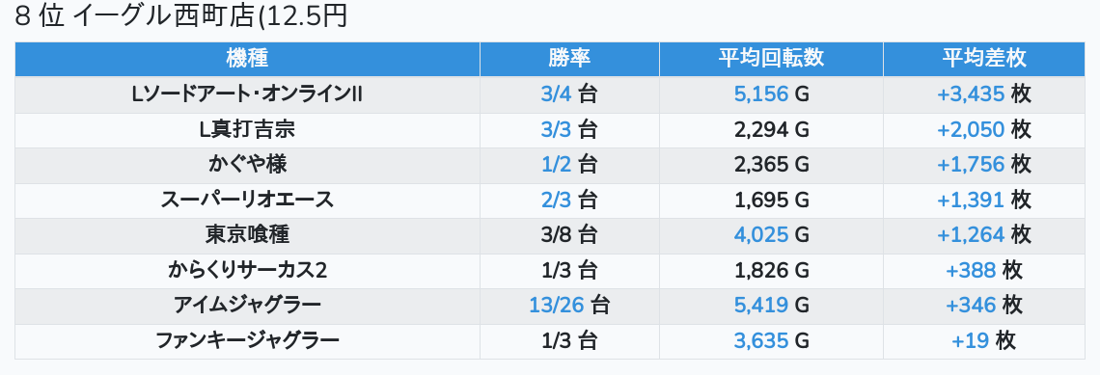Click the 4,025 G spins value
Image resolution: width=1100 pixels, height=375 pixels.
pyautogui.click(x=771, y=235)
